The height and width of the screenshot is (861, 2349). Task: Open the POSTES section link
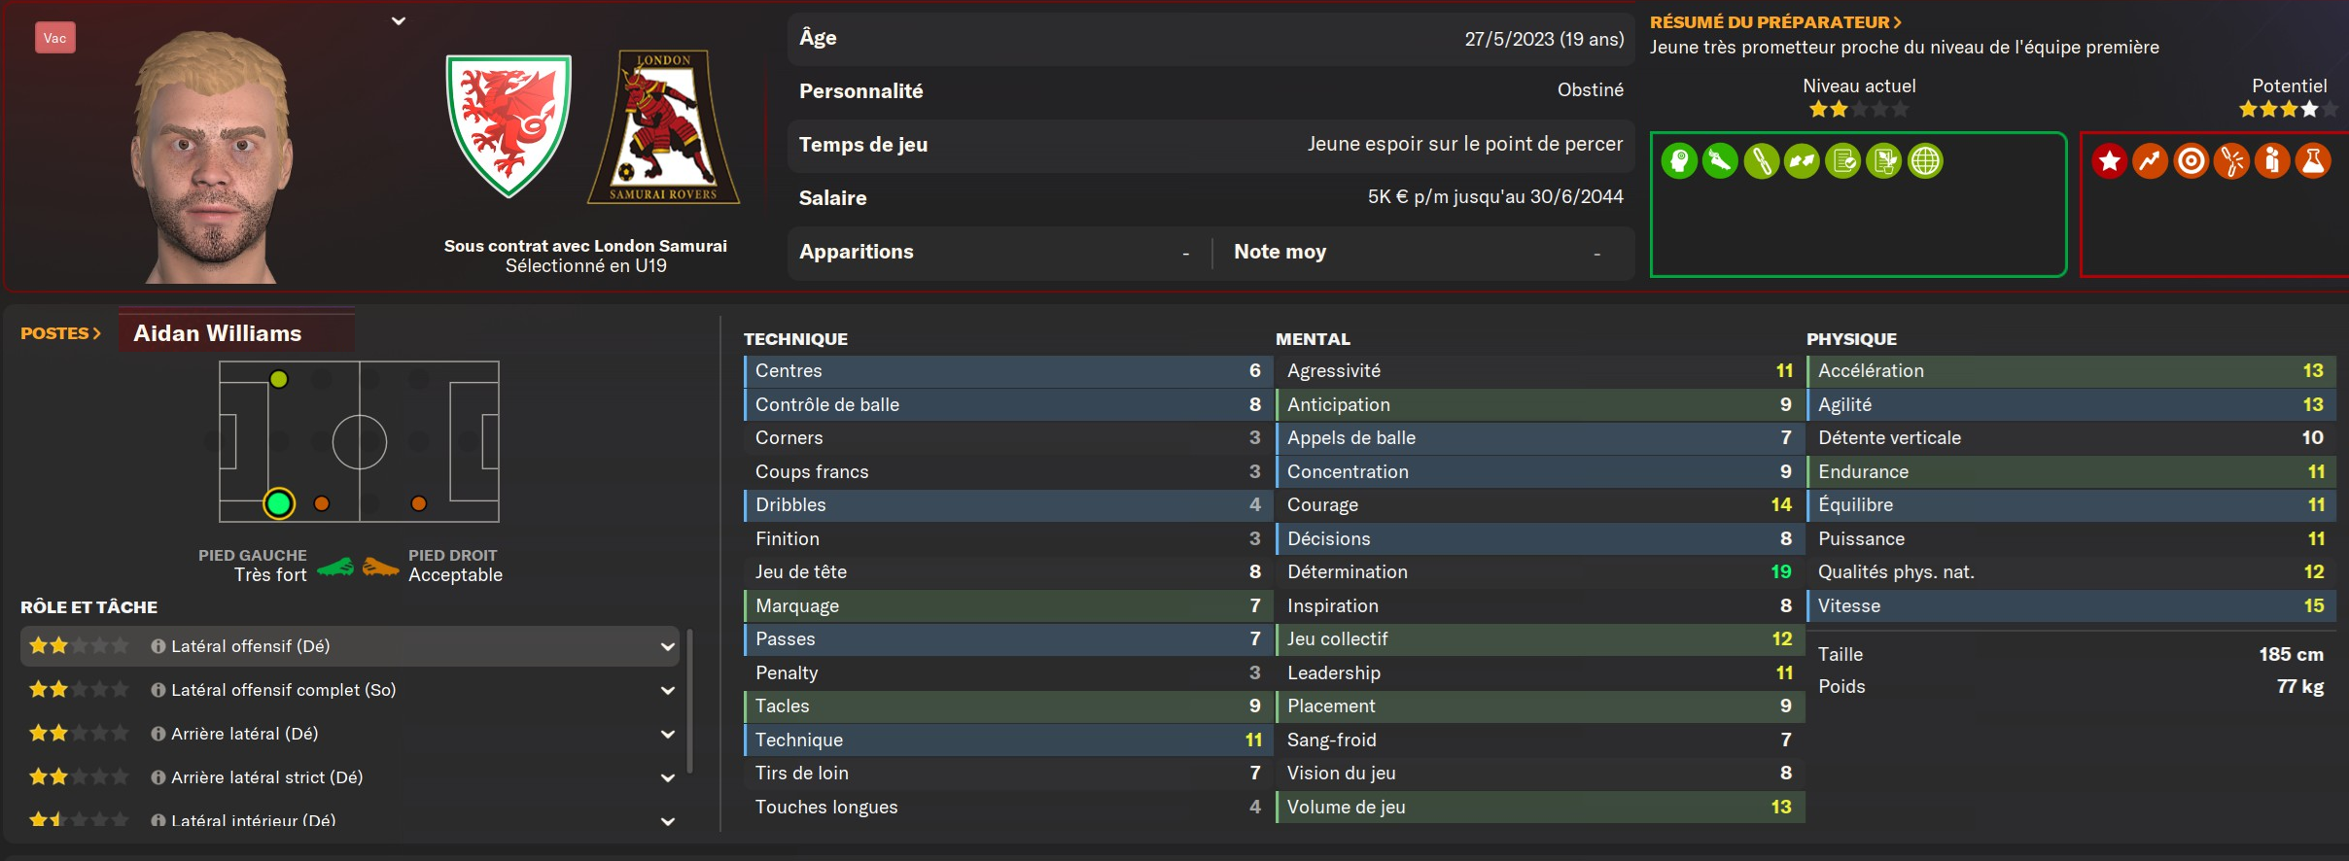(60, 333)
